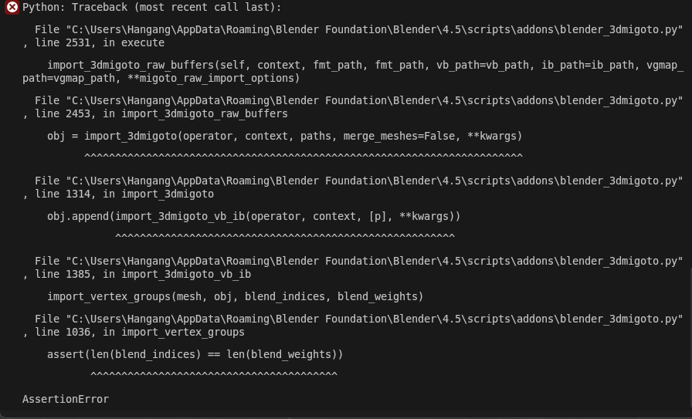This screenshot has width=692, height=419.
Task: Click the File path directly above 'line 1036'
Action: point(358,319)
